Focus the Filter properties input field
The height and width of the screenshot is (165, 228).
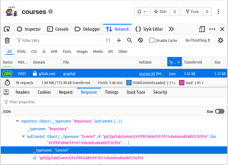coord(114,102)
